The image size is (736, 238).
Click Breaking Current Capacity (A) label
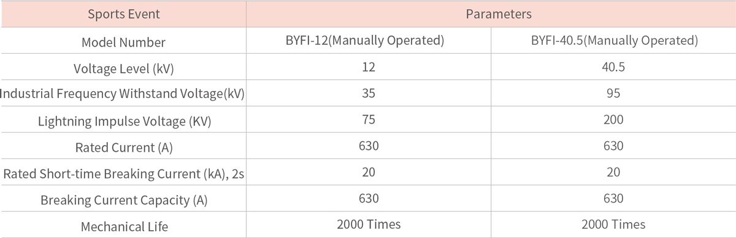point(123,200)
